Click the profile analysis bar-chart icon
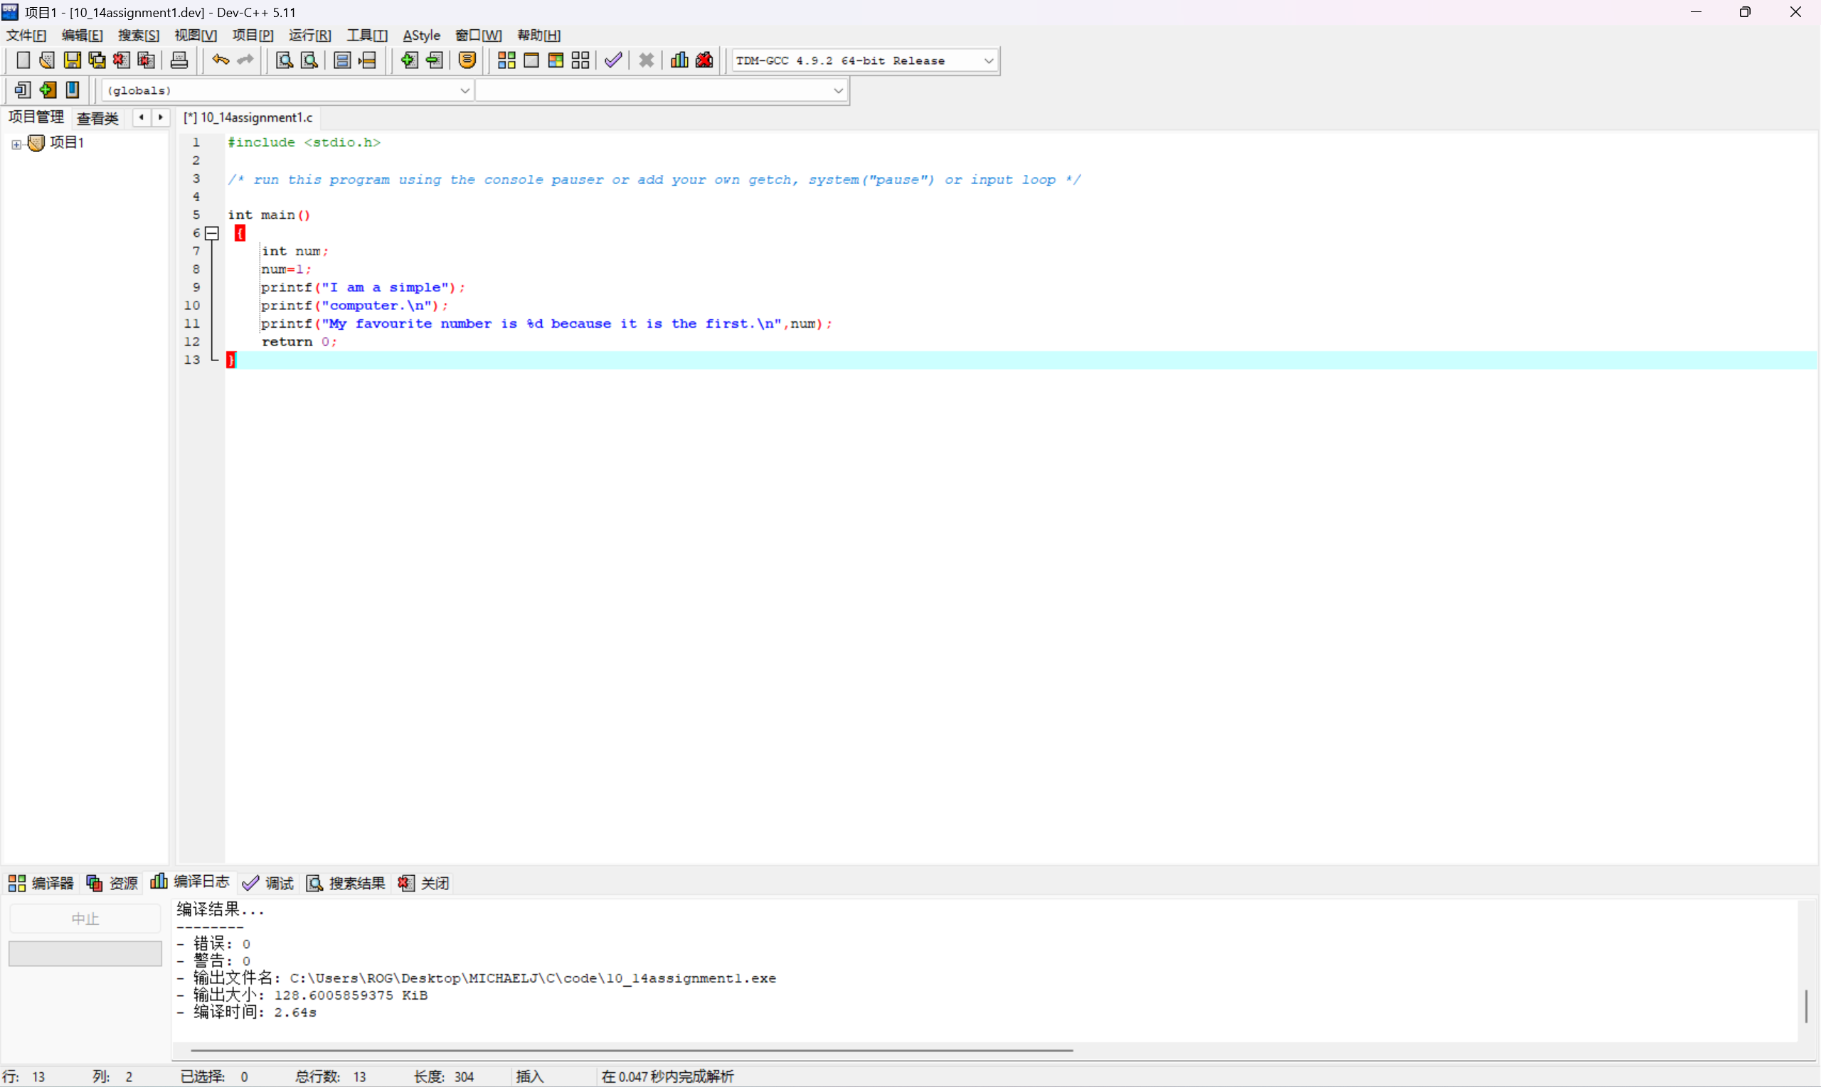 pos(679,61)
